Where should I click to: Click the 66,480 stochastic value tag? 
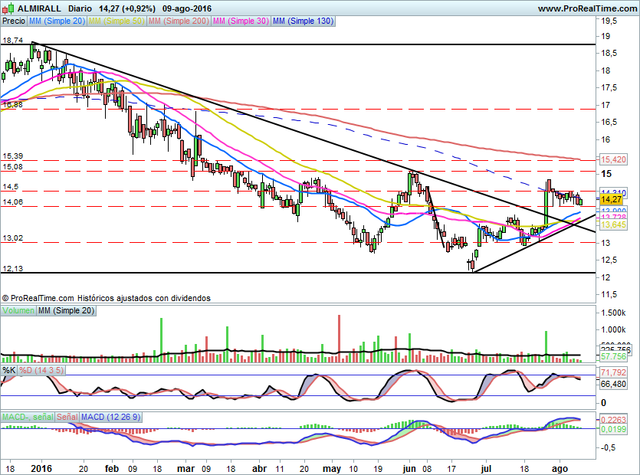(613, 384)
